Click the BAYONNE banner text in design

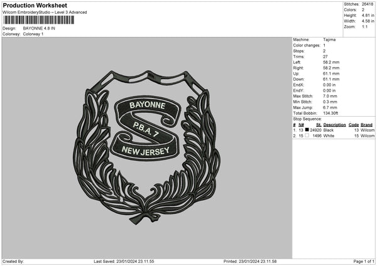click(x=147, y=105)
